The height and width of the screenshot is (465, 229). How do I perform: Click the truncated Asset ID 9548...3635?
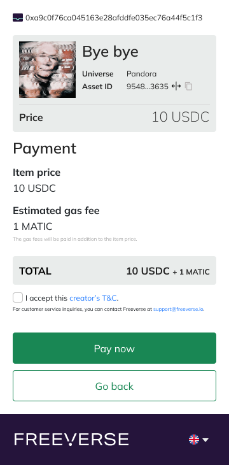click(147, 87)
